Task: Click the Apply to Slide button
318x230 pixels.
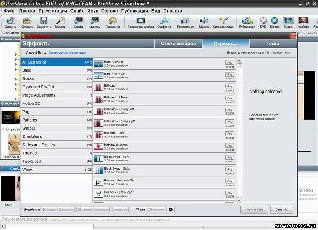Action: [x=254, y=210]
